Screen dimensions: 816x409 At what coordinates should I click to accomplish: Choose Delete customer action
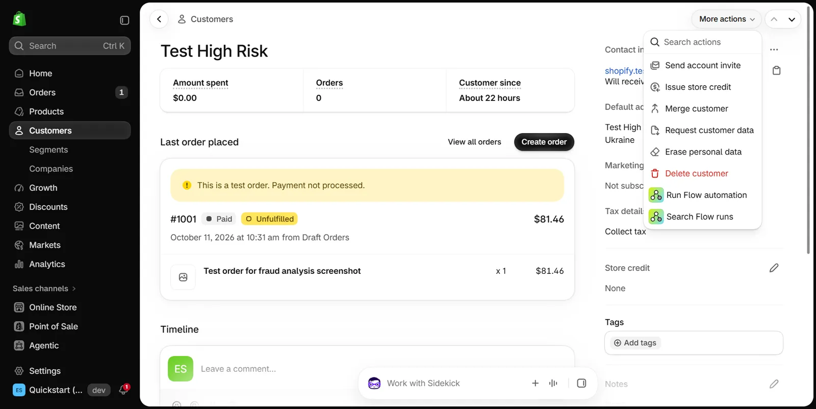[x=703, y=173]
